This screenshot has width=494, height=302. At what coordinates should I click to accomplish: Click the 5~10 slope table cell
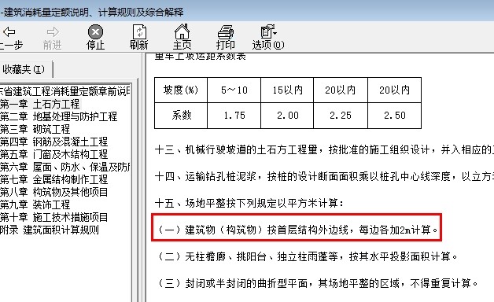point(234,90)
